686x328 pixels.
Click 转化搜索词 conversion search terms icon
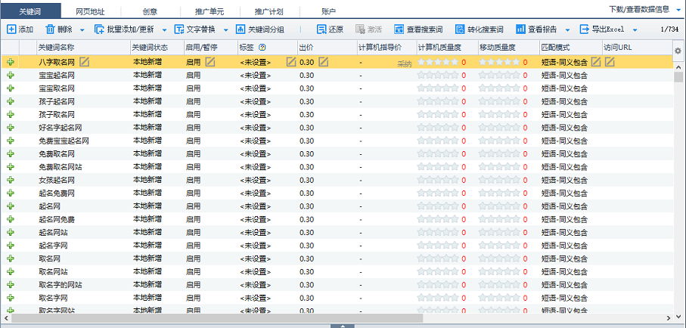click(x=459, y=29)
